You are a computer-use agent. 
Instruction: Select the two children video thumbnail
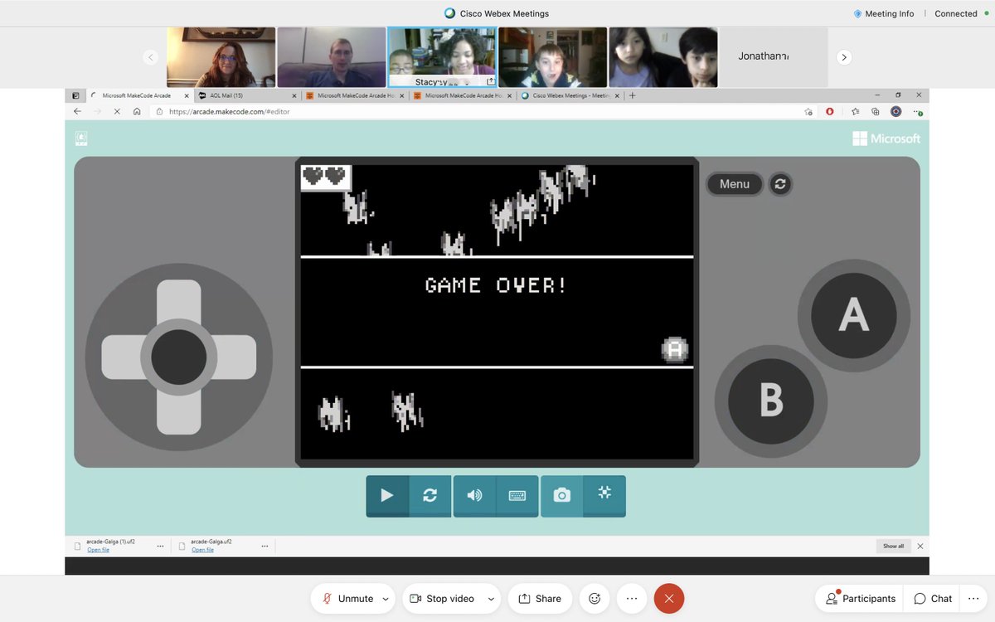(663, 57)
